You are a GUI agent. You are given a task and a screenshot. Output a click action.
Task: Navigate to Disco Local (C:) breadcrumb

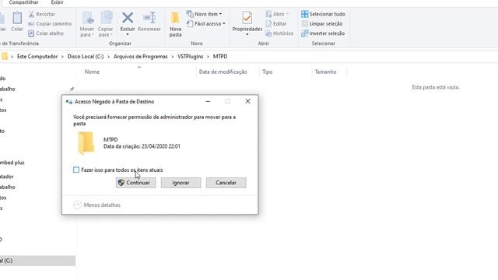(86, 57)
